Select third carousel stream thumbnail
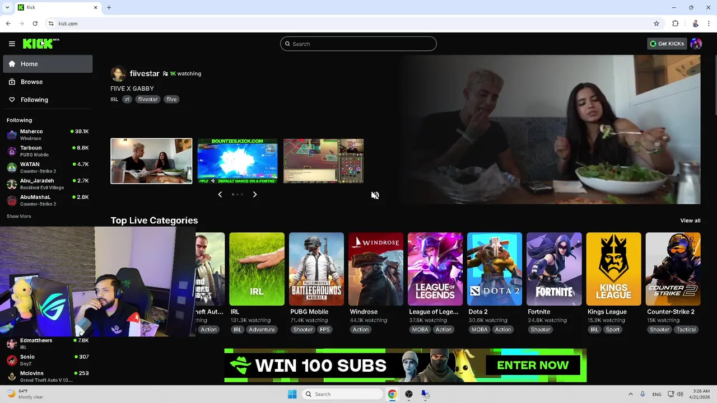717x403 pixels. 324,161
